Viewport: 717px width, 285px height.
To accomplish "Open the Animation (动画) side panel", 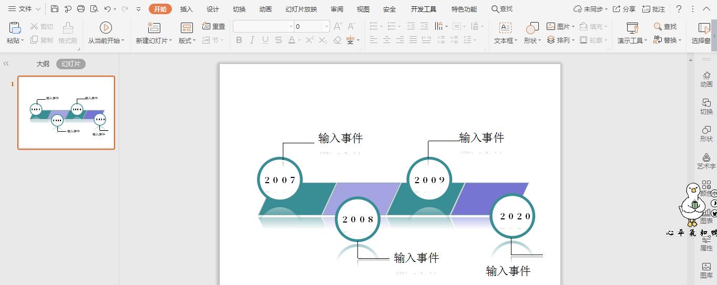I will (x=706, y=79).
